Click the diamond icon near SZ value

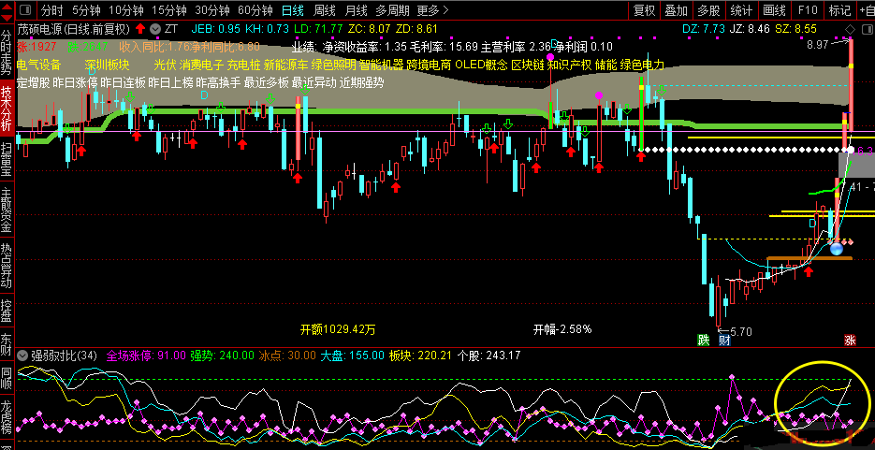point(850,29)
